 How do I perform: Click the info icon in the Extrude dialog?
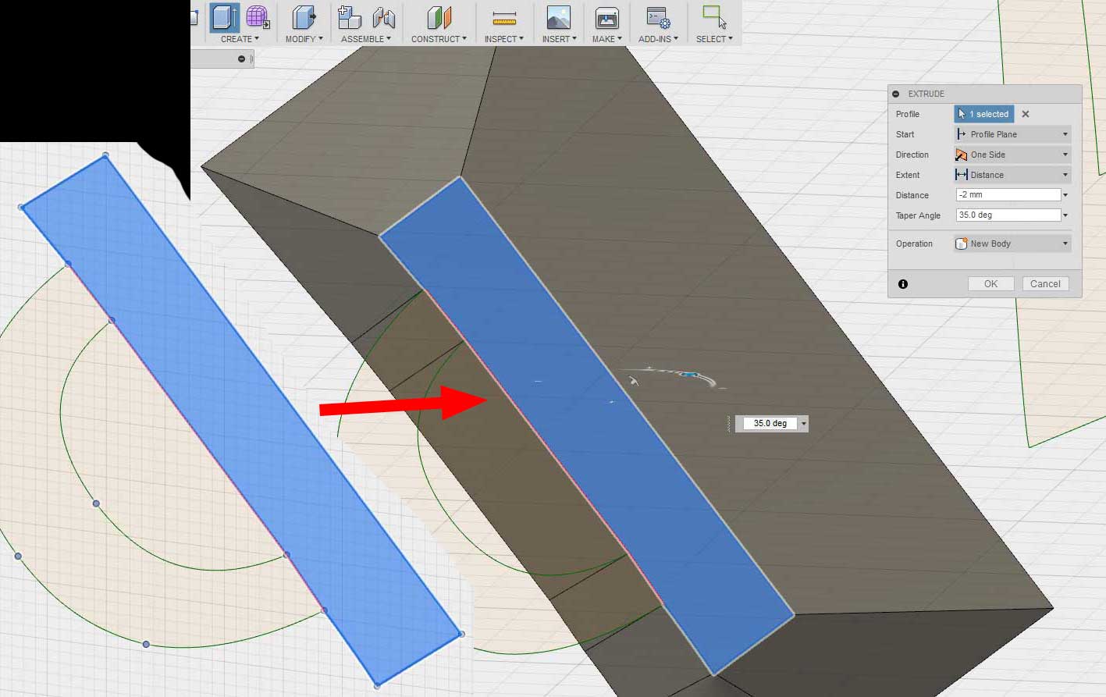[903, 283]
